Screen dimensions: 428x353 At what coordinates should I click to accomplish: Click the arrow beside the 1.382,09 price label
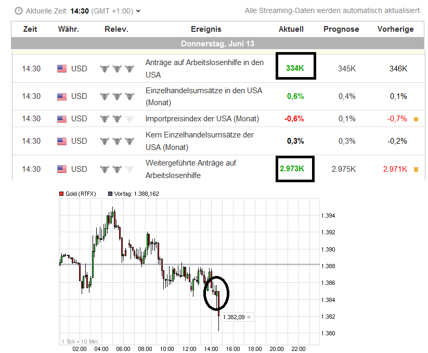point(249,317)
